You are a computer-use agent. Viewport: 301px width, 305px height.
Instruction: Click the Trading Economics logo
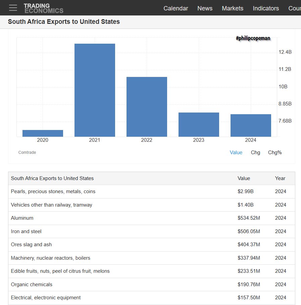pos(43,8)
